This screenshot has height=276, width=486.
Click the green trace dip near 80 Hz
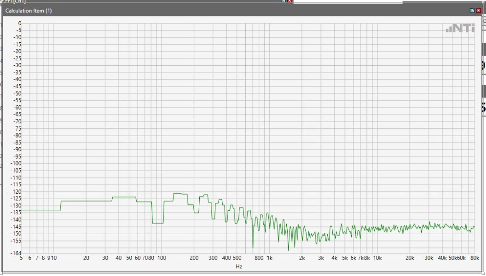click(157, 223)
